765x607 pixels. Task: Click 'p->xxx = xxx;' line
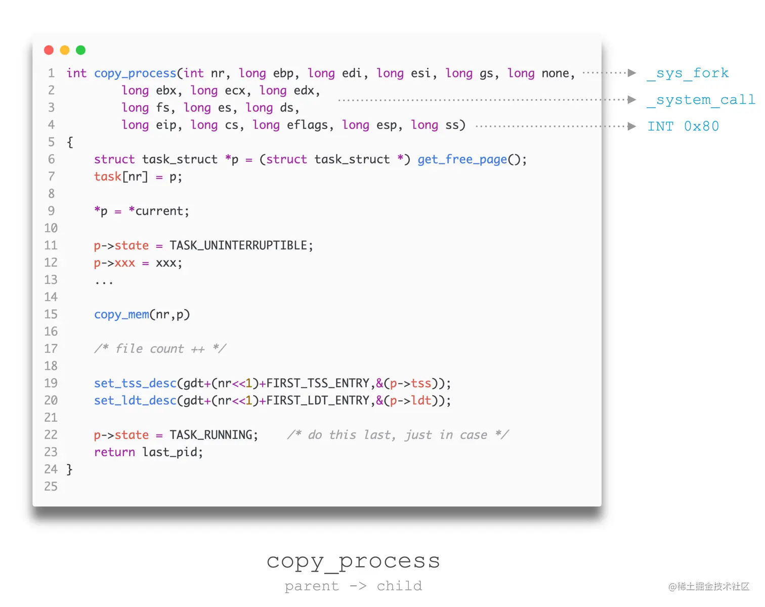138,263
